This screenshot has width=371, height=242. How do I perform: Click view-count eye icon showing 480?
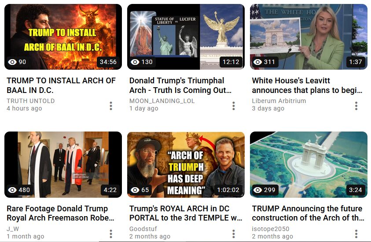point(12,190)
